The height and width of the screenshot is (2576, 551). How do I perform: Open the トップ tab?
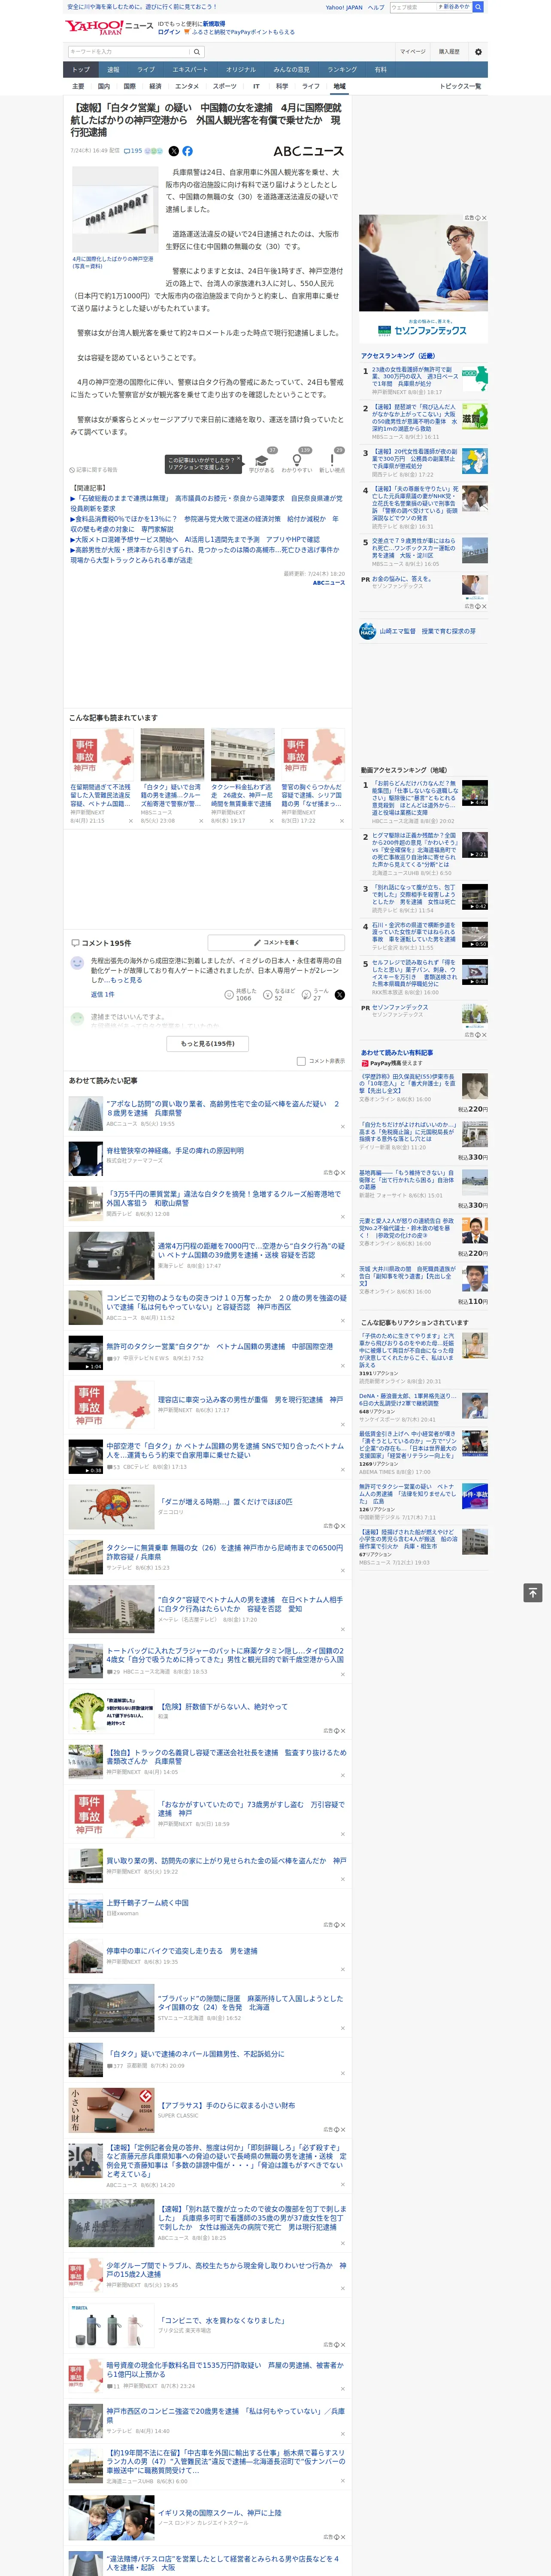[x=81, y=70]
